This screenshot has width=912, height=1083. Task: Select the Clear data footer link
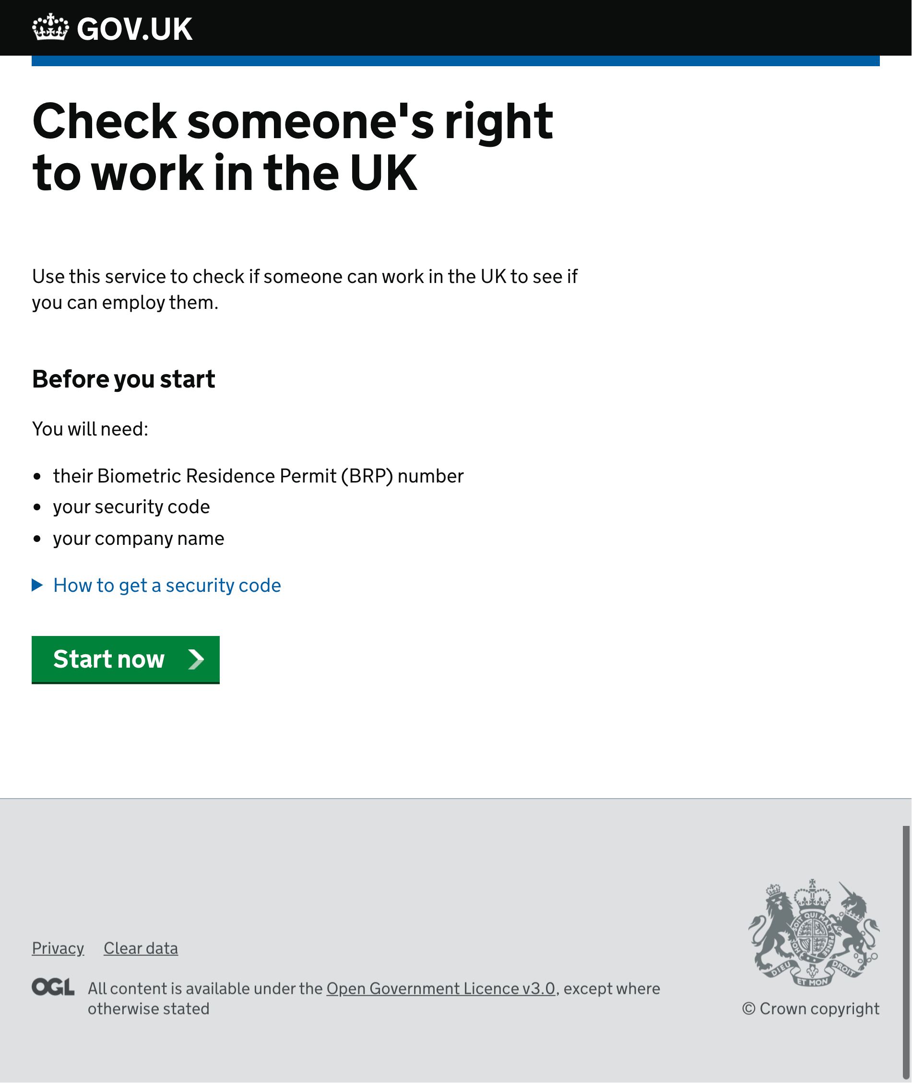point(141,948)
